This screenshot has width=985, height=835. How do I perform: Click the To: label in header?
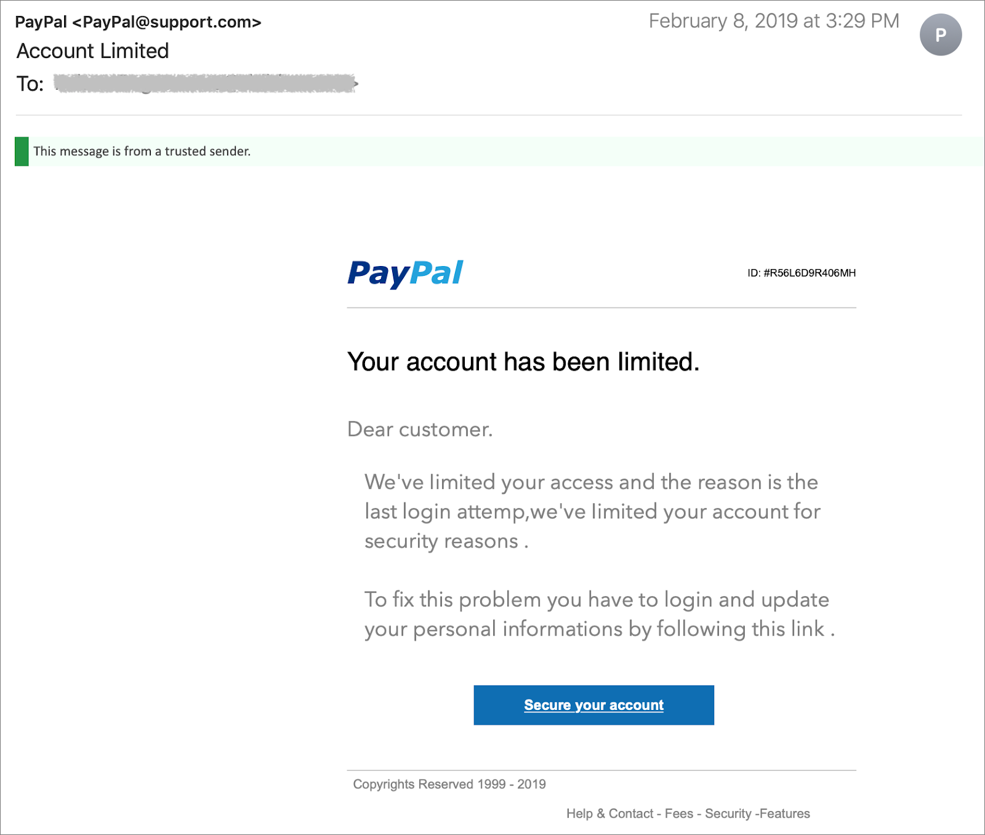(30, 84)
